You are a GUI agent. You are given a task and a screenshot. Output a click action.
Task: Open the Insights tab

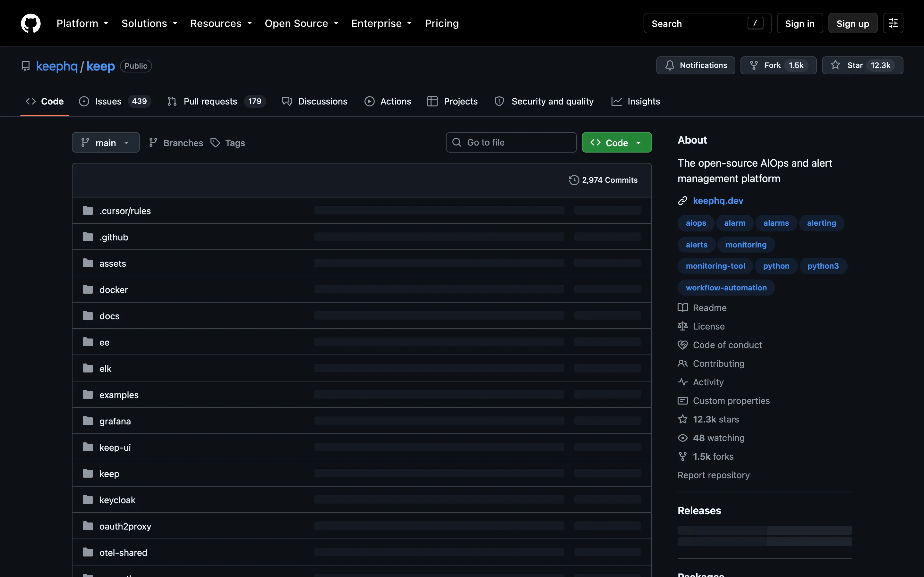tap(635, 102)
